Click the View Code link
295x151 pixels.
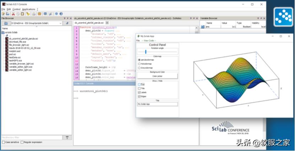tap(149, 41)
